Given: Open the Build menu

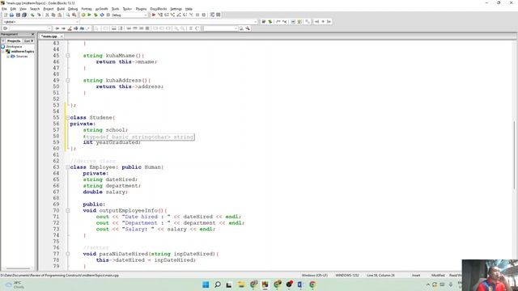Looking at the screenshot, I should point(61,9).
